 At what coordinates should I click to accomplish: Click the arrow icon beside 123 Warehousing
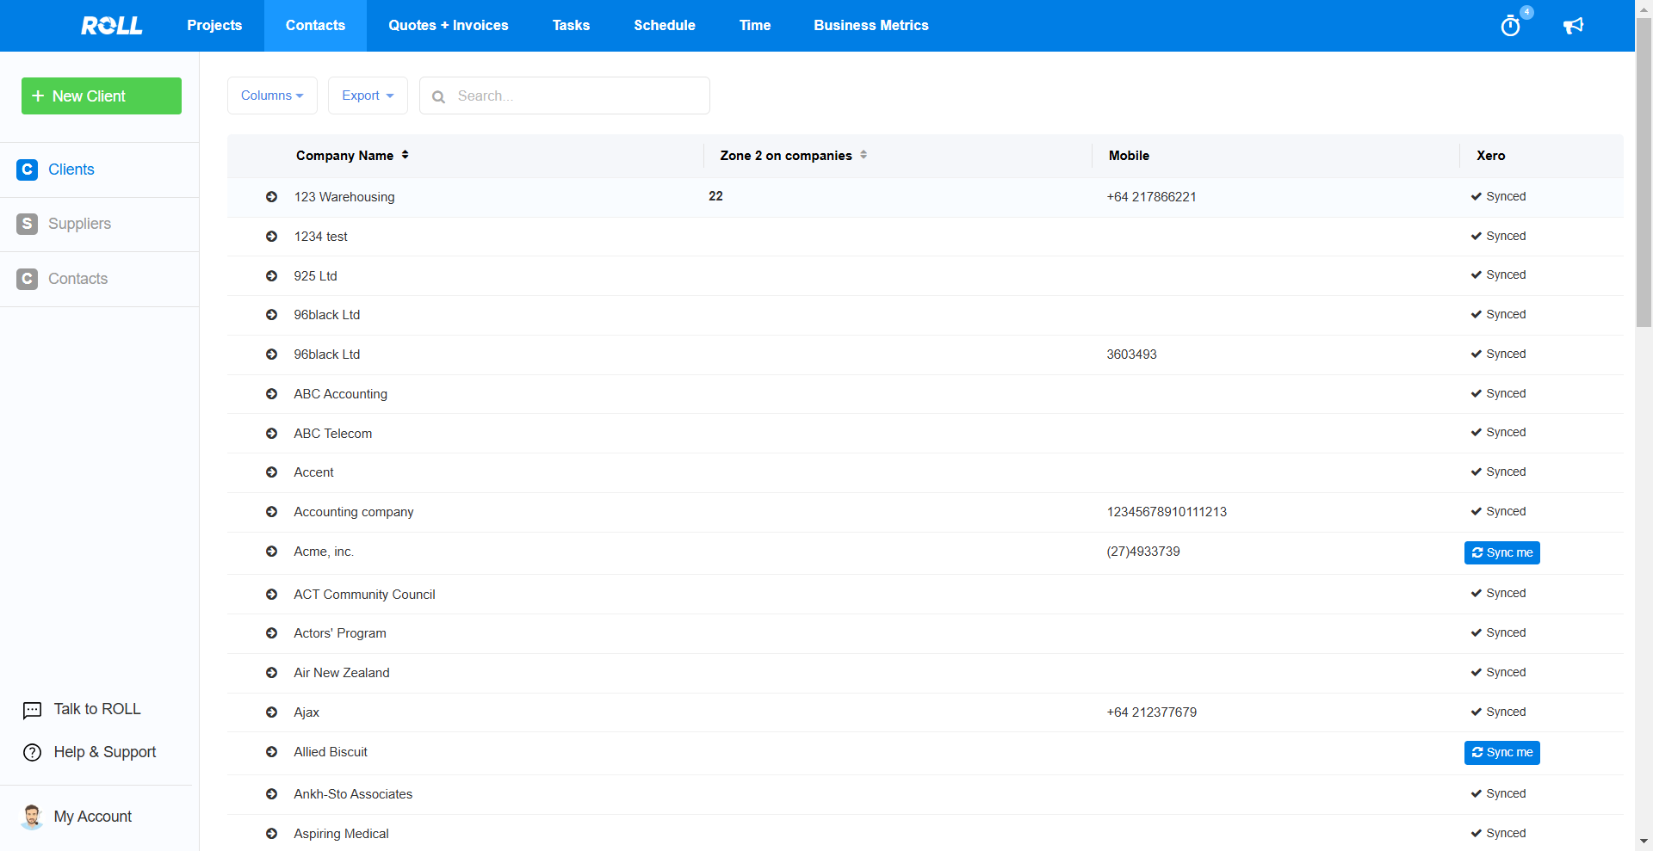pos(271,197)
